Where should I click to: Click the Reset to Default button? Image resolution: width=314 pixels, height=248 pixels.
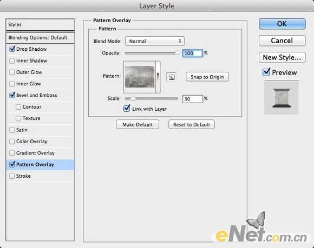pos(192,124)
